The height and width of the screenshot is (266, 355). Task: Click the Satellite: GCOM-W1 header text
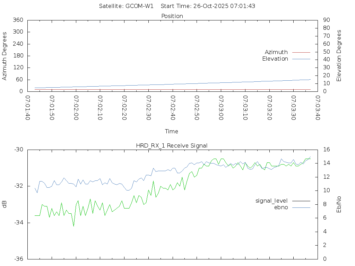click(126, 6)
